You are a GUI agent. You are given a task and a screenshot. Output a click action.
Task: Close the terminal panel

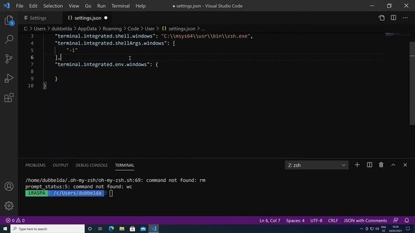click(x=405, y=165)
